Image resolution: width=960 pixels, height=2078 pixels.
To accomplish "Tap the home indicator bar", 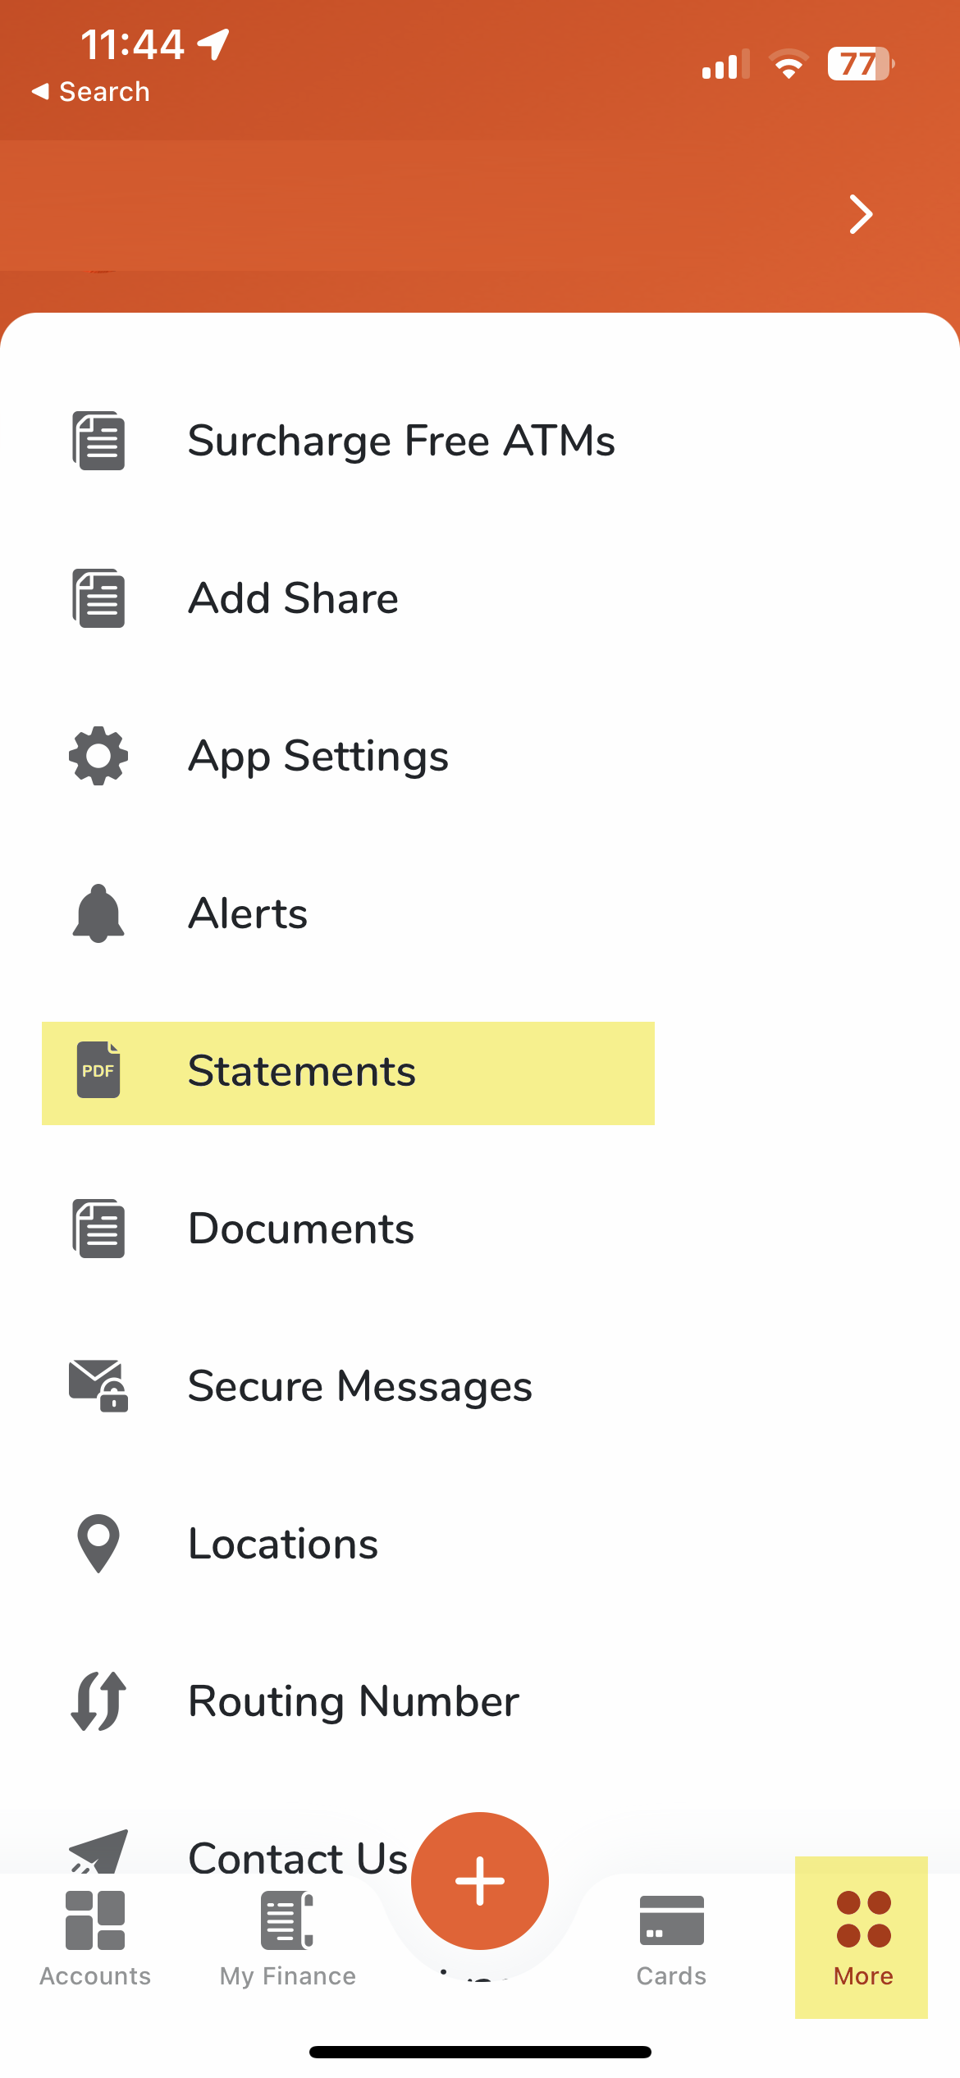I will (480, 2052).
